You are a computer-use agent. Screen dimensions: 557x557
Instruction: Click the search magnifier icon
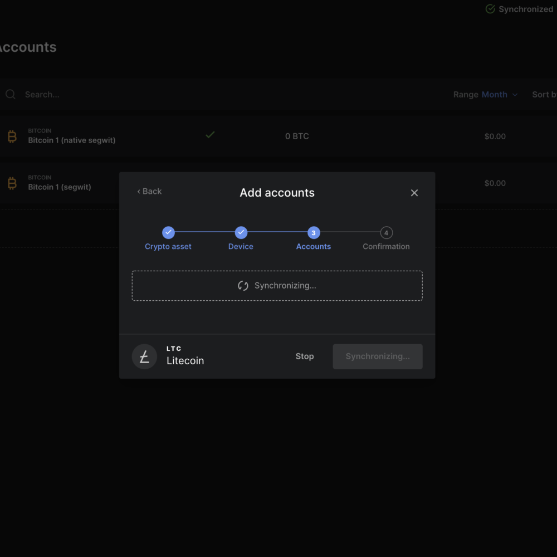point(11,95)
